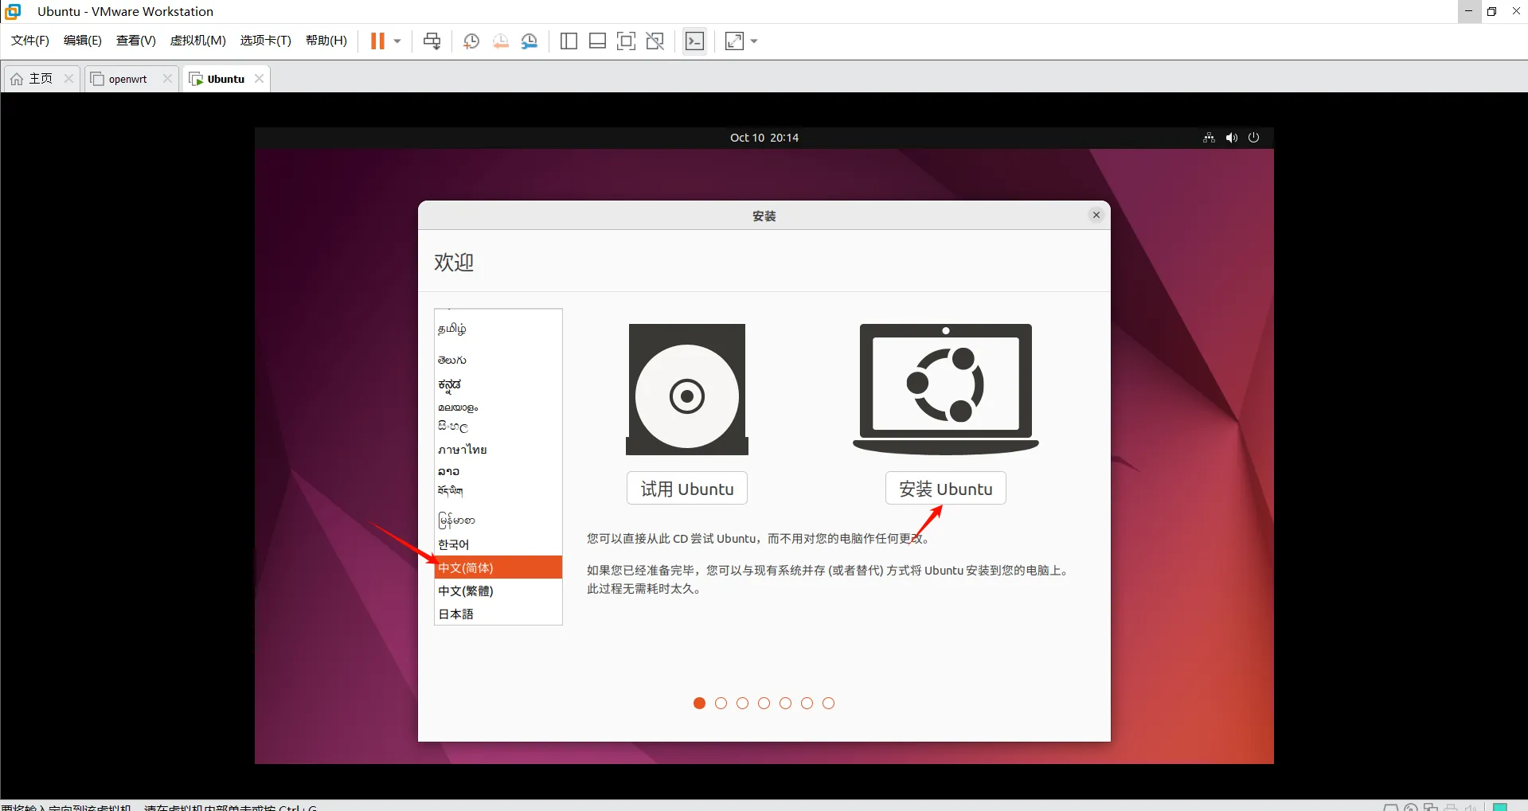Revert the VM to its previous snapshot
The height and width of the screenshot is (811, 1528).
(x=500, y=41)
